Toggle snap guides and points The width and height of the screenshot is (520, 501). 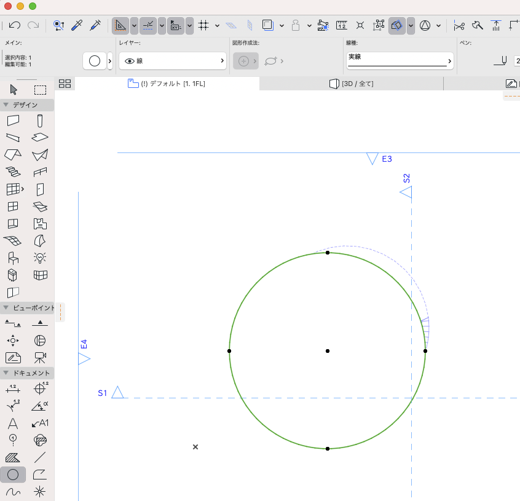[x=148, y=26]
